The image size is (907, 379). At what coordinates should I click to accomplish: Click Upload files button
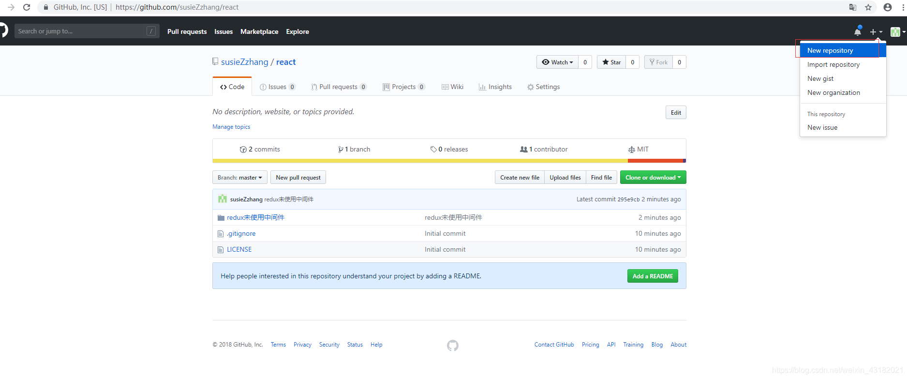pos(565,178)
